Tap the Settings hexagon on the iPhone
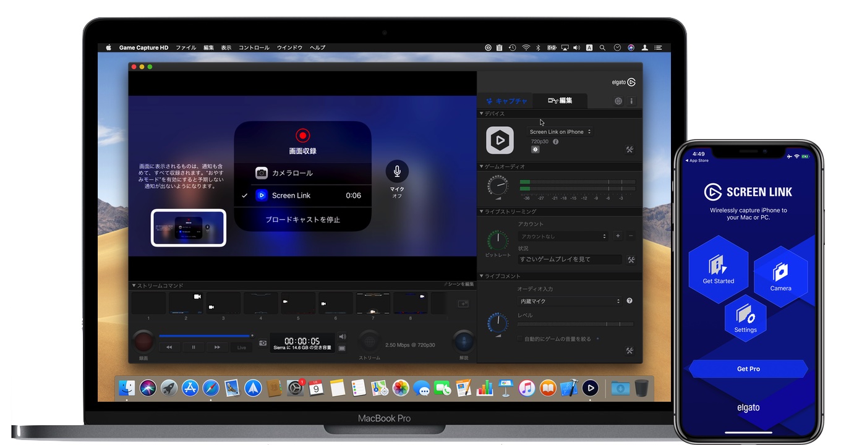The height and width of the screenshot is (445, 841). click(x=745, y=318)
